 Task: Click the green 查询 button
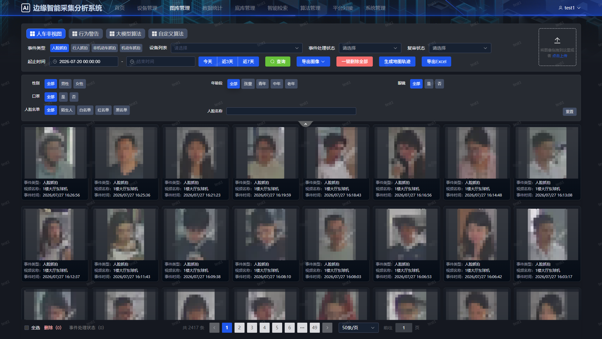[x=278, y=62]
